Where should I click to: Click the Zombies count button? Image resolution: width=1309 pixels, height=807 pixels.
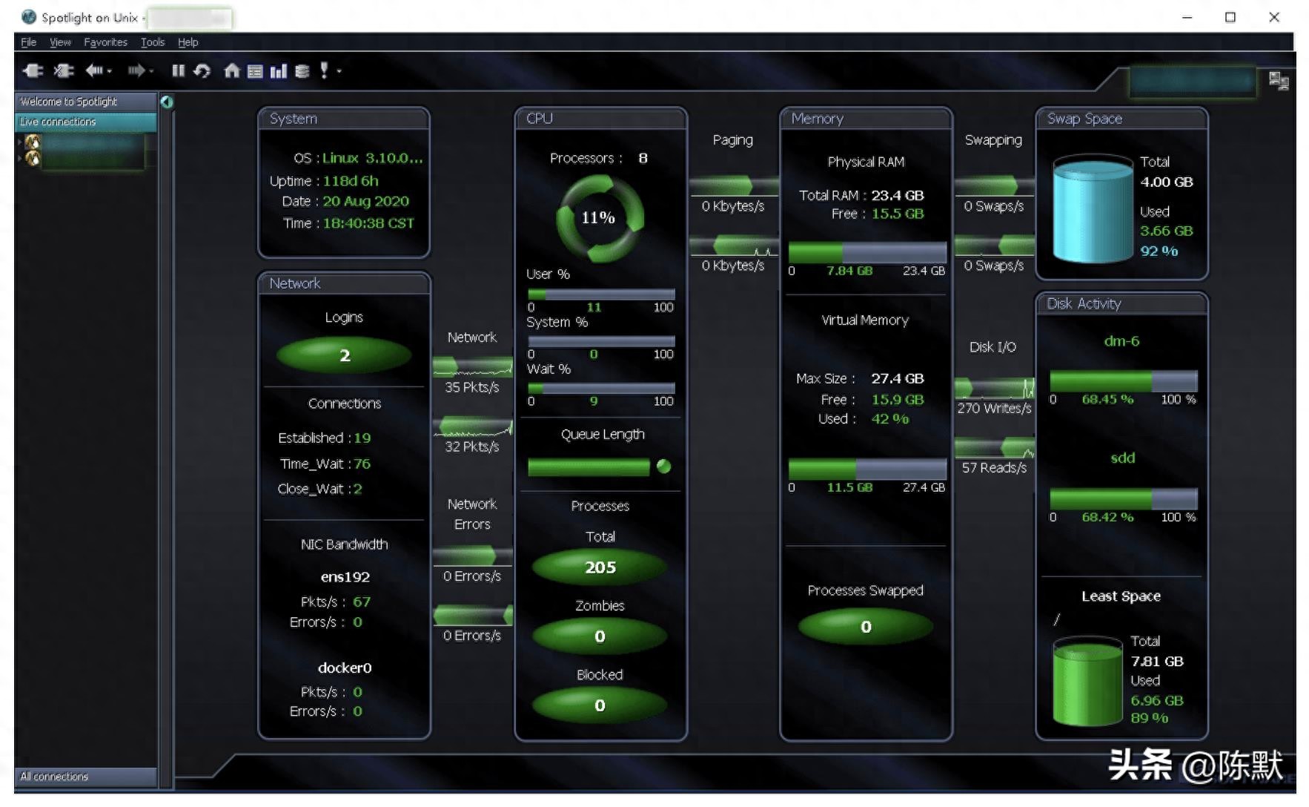600,636
